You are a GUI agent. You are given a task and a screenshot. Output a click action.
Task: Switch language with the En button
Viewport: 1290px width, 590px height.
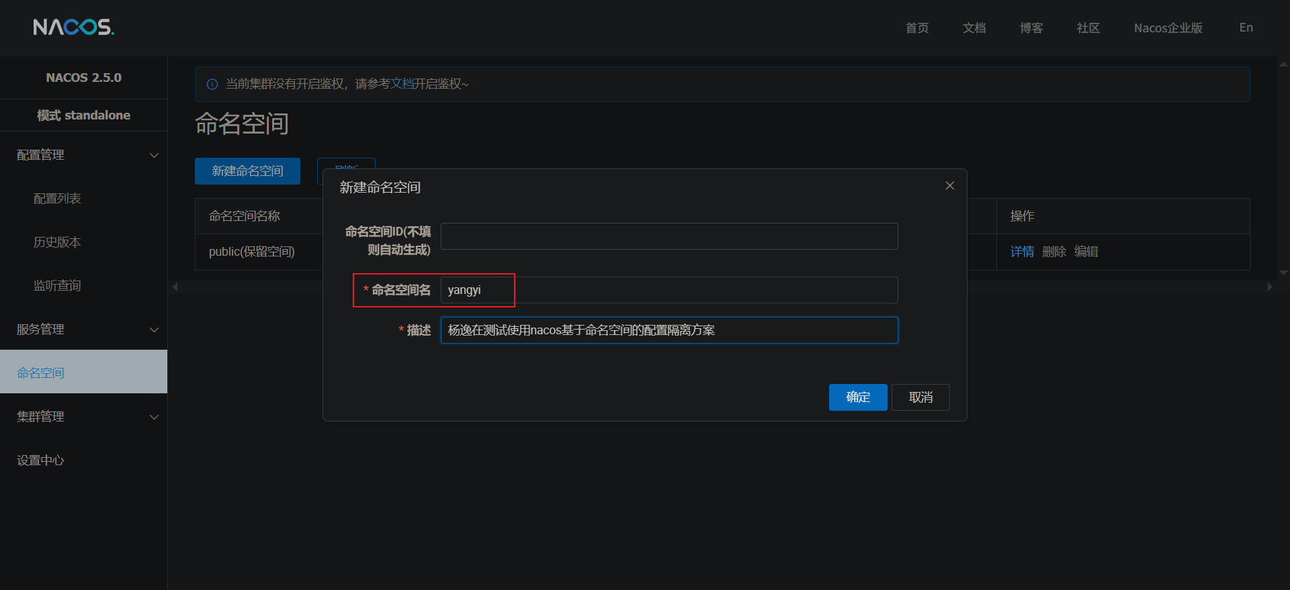tap(1246, 28)
